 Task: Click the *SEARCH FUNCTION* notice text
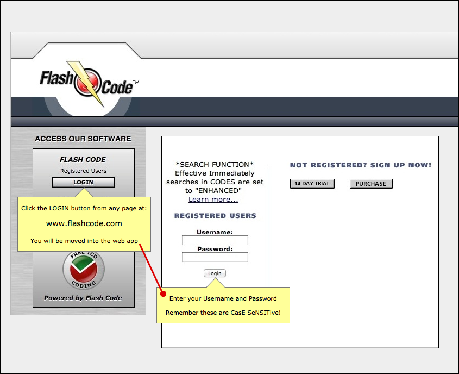215,164
